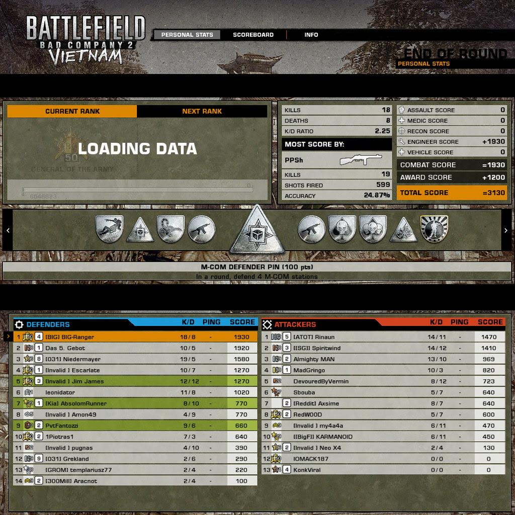Viewport: 515px width, 515px height.
Task: Click the clubs skull shield insignia
Action: 373,229
